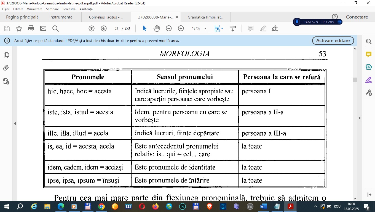Viewport: 375px width, 212px height.
Task: Click the Conectare sign-in link
Action: click(357, 17)
